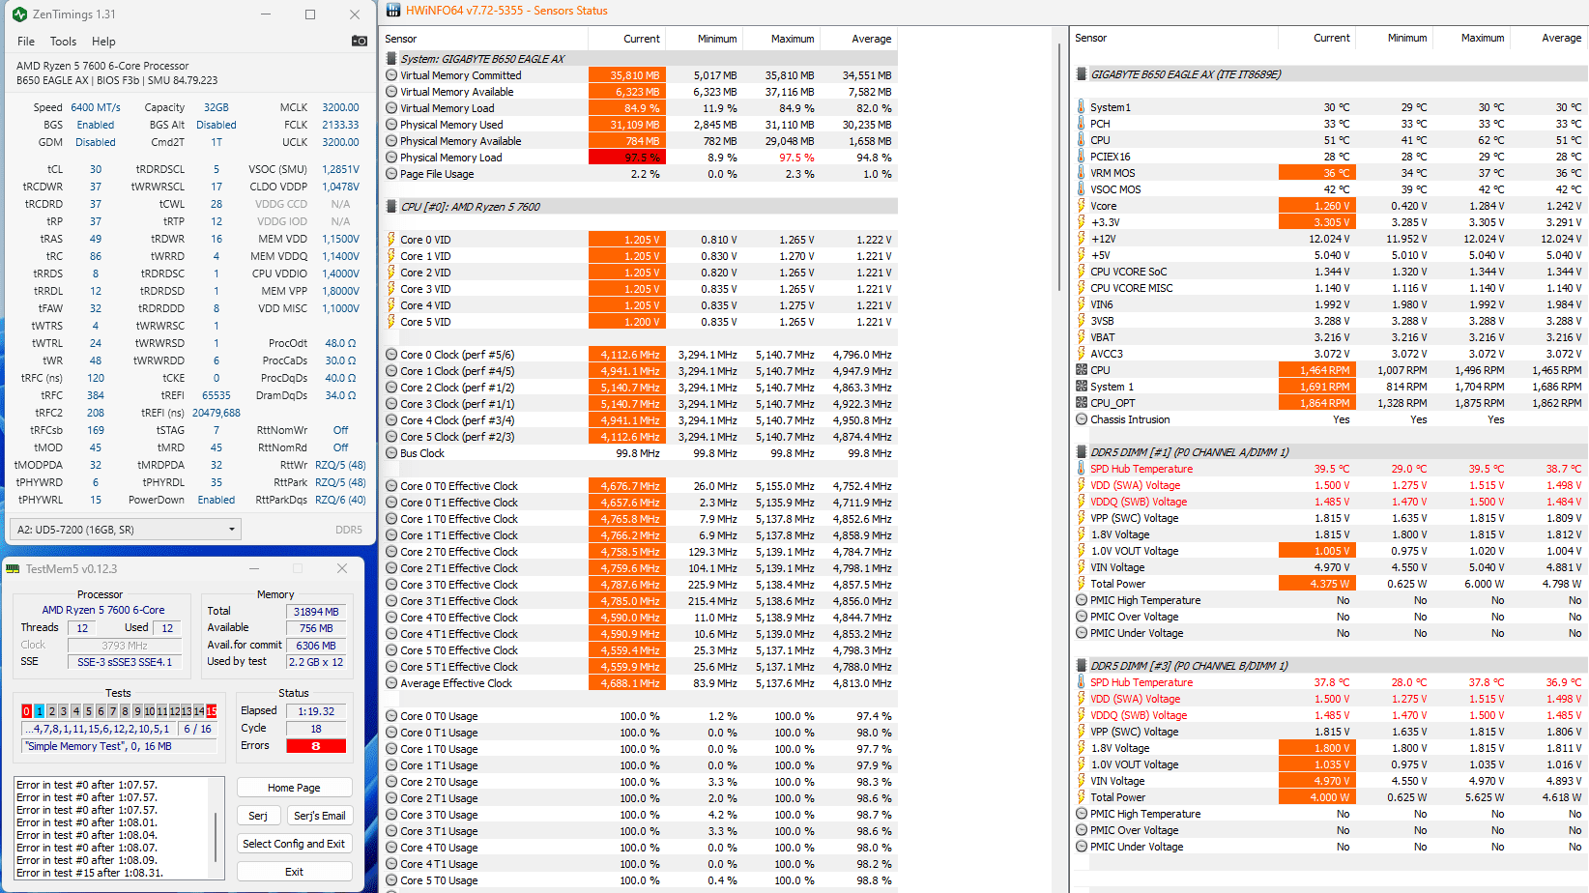Screen dimensions: 1589x893
Task: Click the fan icon beside CPU RPM row
Action: 1082,370
